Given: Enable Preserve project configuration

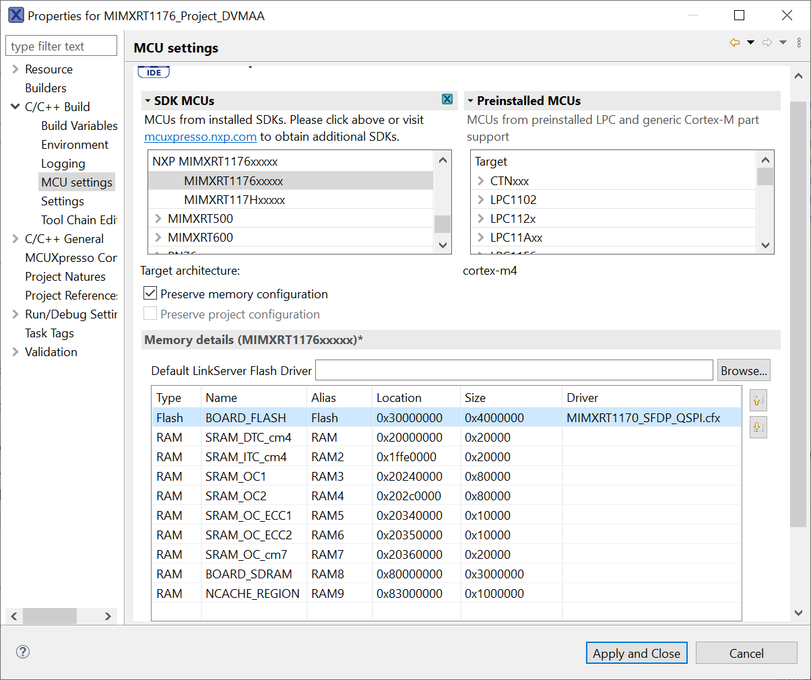Looking at the screenshot, I should [150, 313].
